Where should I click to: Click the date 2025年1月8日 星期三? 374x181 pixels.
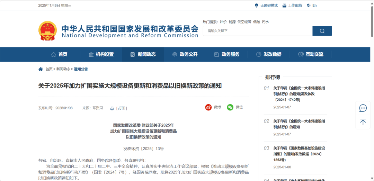(x=55, y=5)
